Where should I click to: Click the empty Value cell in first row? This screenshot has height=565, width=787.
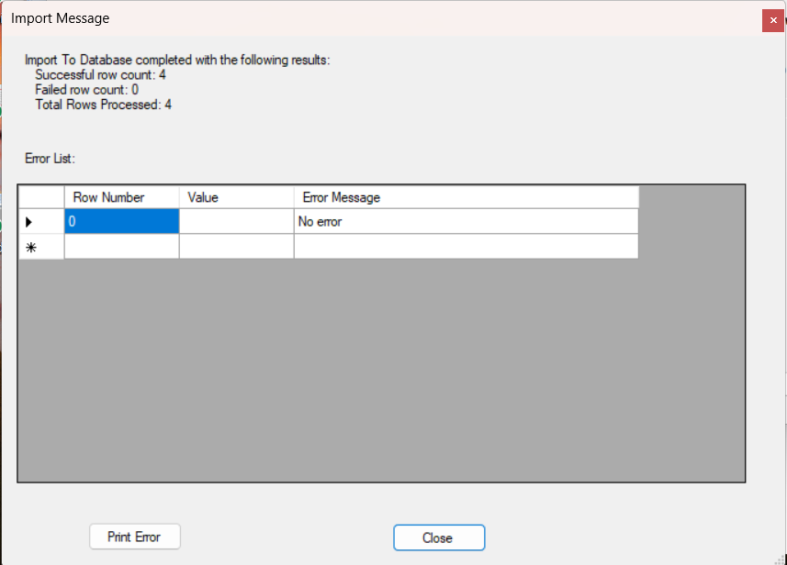(236, 222)
